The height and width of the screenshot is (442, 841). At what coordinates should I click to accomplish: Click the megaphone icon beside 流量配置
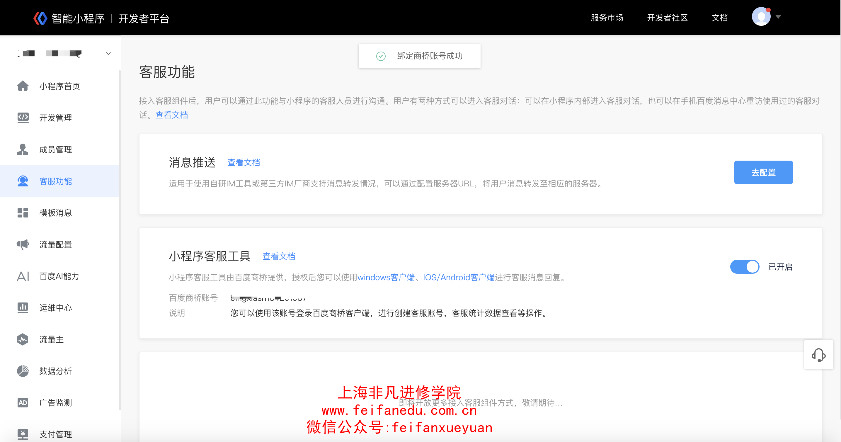[x=23, y=244]
